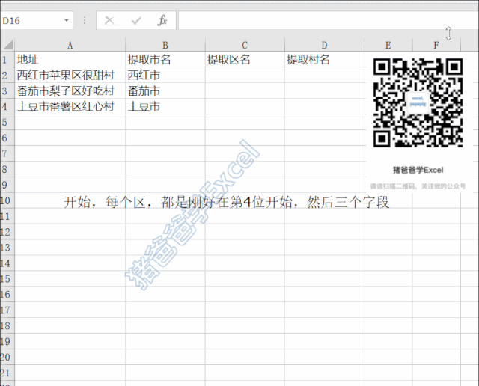Click empty cell D2 under 提取村名
Viewport: 479px width, 386px height.
coord(324,75)
